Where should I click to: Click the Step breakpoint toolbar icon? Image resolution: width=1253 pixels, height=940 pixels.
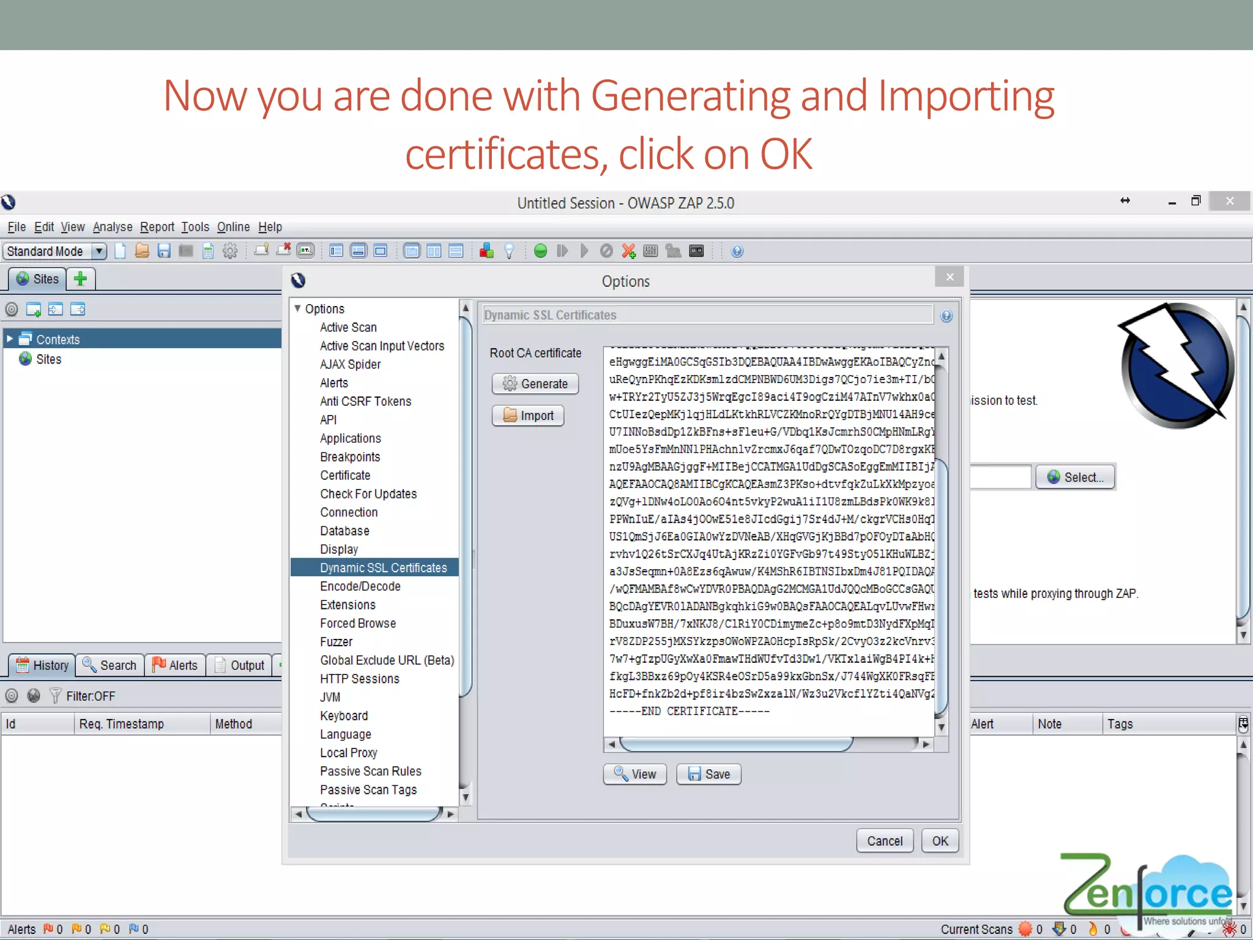coord(562,251)
